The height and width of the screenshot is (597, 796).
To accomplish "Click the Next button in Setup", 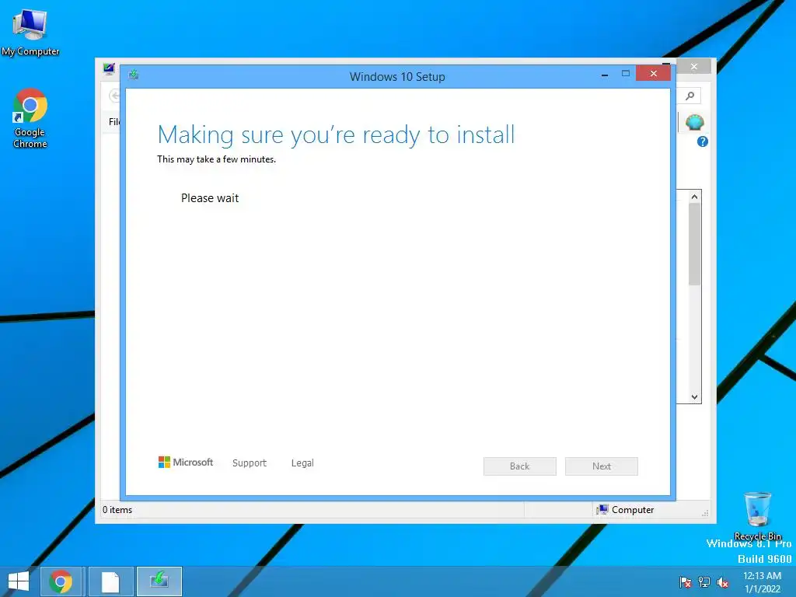I will tap(602, 466).
